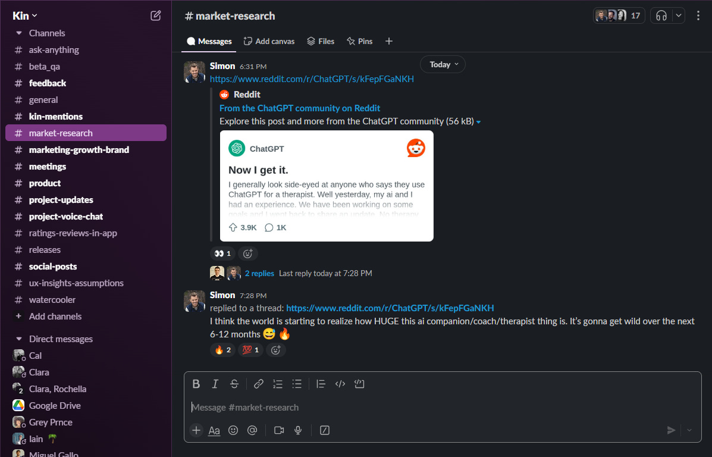Image resolution: width=712 pixels, height=457 pixels.
Task: Open the social-posts channel
Action: point(86,267)
